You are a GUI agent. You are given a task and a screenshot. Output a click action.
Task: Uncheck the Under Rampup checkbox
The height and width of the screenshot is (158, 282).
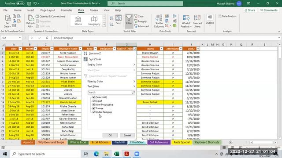(93, 112)
